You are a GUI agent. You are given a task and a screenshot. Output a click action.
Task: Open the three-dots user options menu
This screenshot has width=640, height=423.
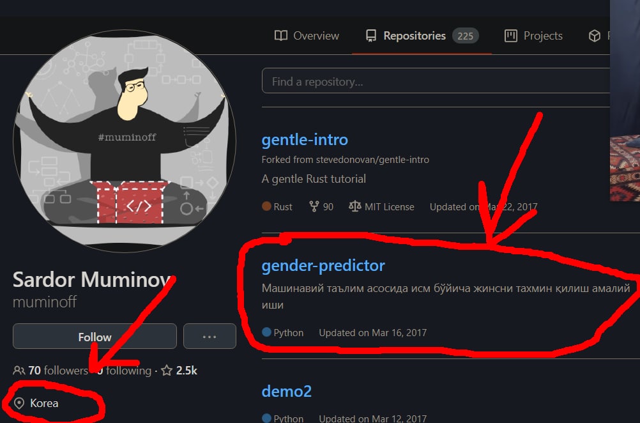click(210, 337)
